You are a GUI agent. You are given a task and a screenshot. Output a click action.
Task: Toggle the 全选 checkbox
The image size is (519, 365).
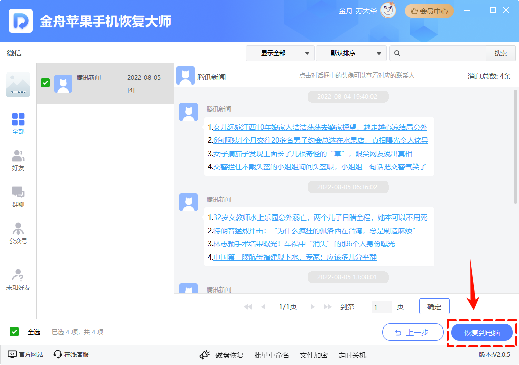[x=14, y=332]
